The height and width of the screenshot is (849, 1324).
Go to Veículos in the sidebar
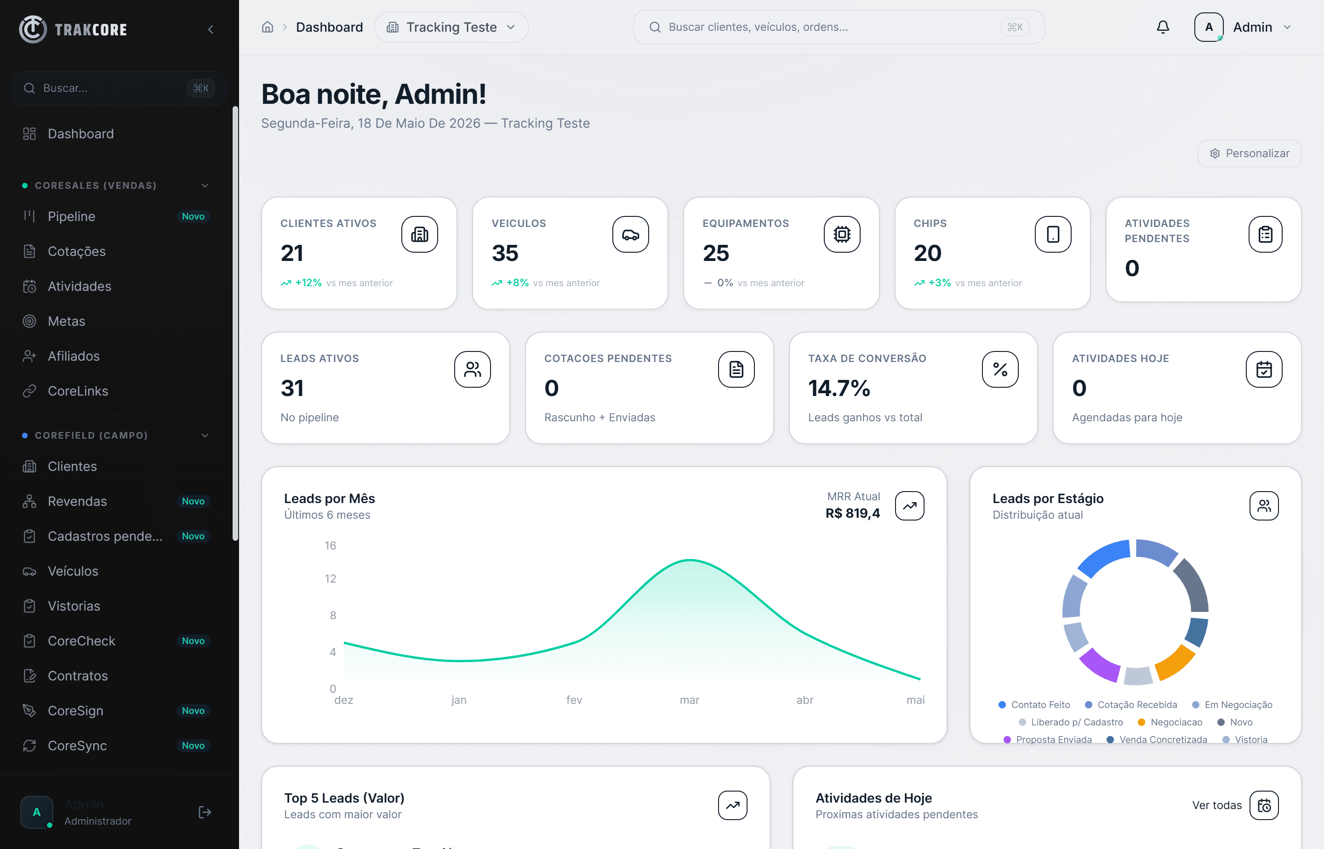(116, 571)
